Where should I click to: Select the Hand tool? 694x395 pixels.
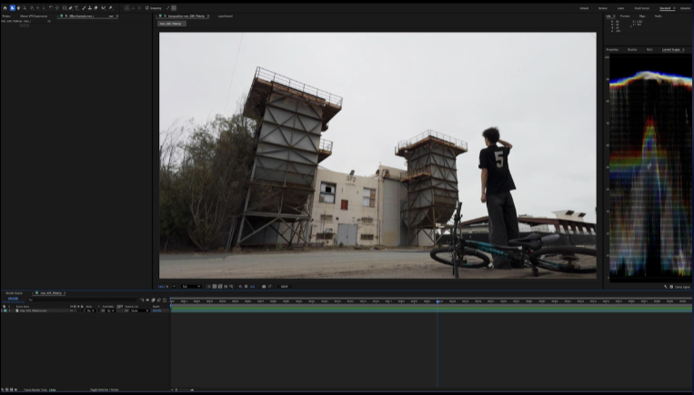tap(18, 8)
